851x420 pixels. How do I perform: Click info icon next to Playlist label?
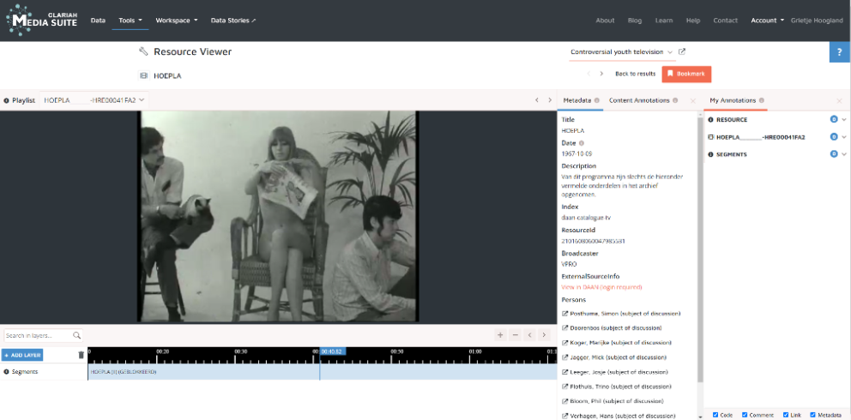pos(6,100)
